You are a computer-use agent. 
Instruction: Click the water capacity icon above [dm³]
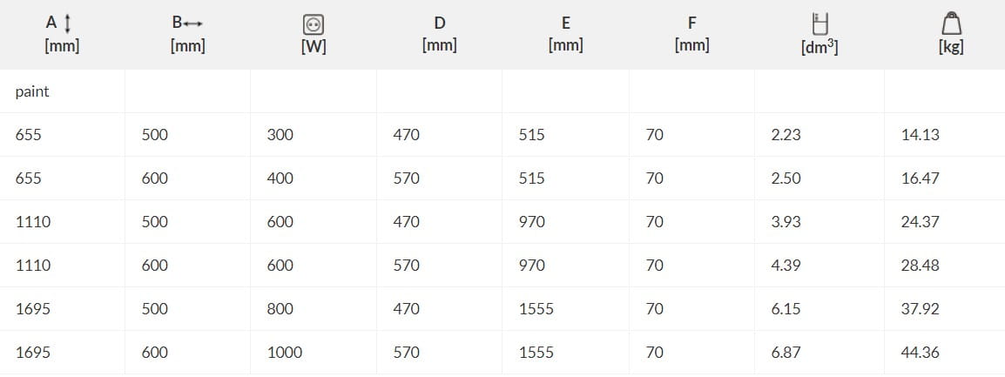tap(819, 24)
